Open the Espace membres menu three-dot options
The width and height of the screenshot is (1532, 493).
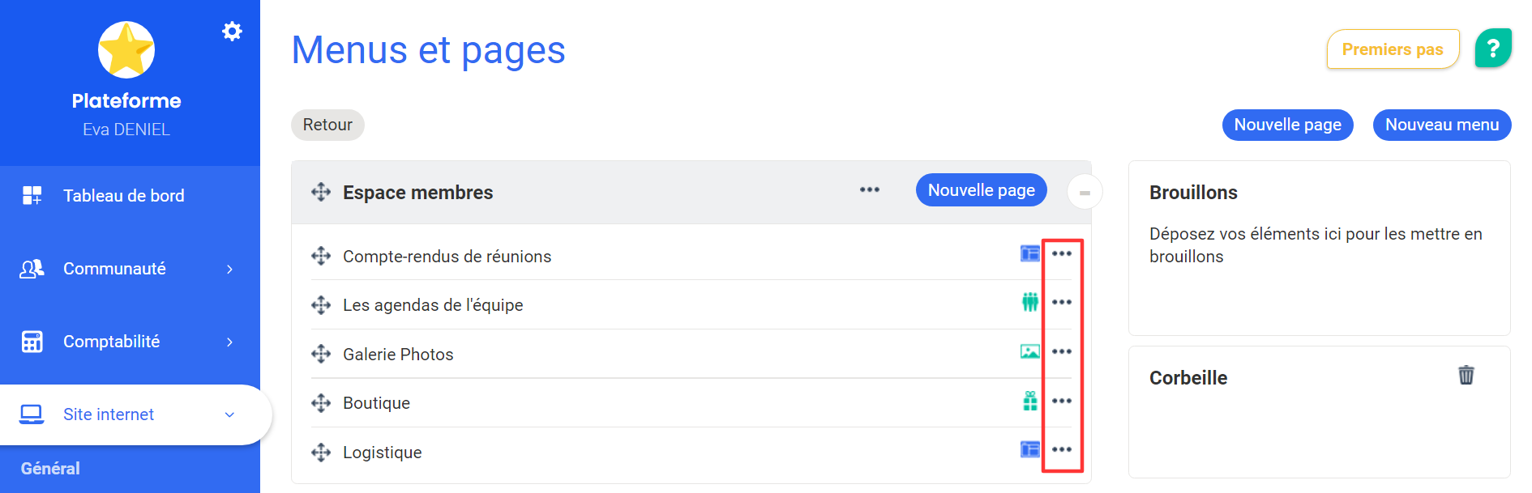870,189
